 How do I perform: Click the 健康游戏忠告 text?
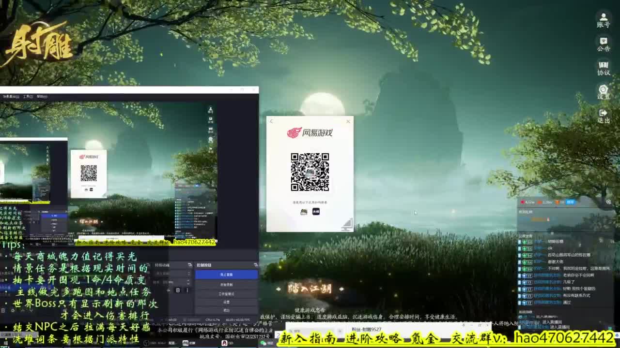(310, 310)
